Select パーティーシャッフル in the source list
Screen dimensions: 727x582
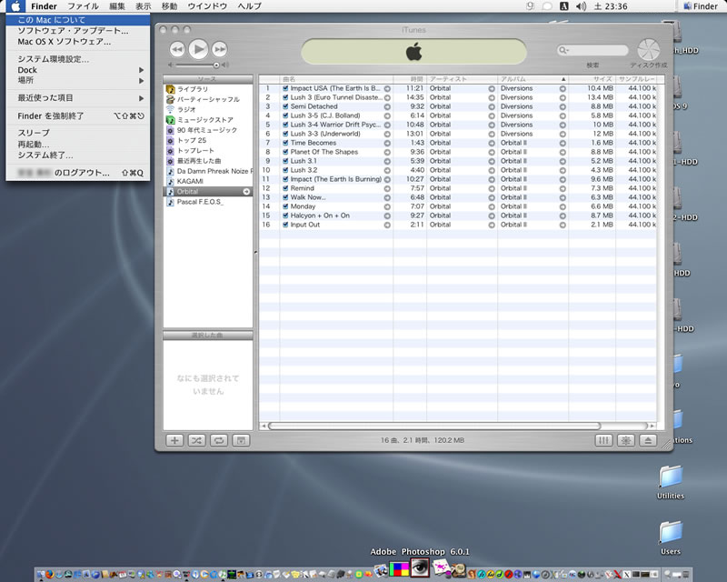pyautogui.click(x=208, y=99)
